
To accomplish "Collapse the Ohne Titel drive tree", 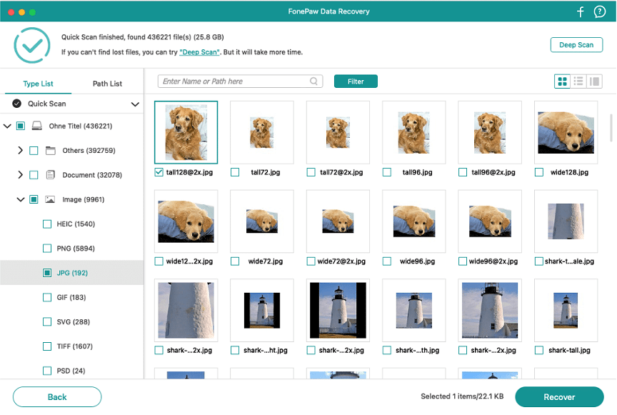I will click(x=7, y=126).
